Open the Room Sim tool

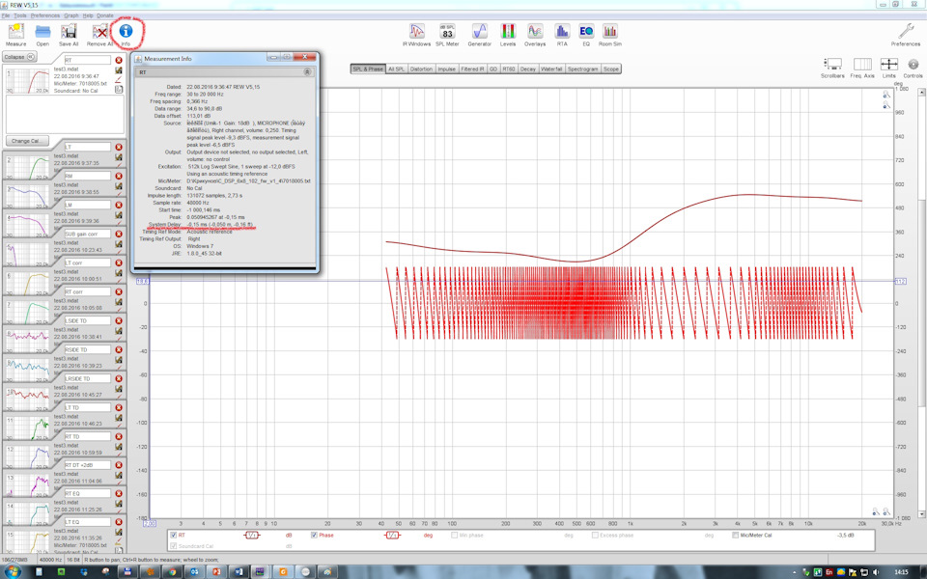(609, 35)
